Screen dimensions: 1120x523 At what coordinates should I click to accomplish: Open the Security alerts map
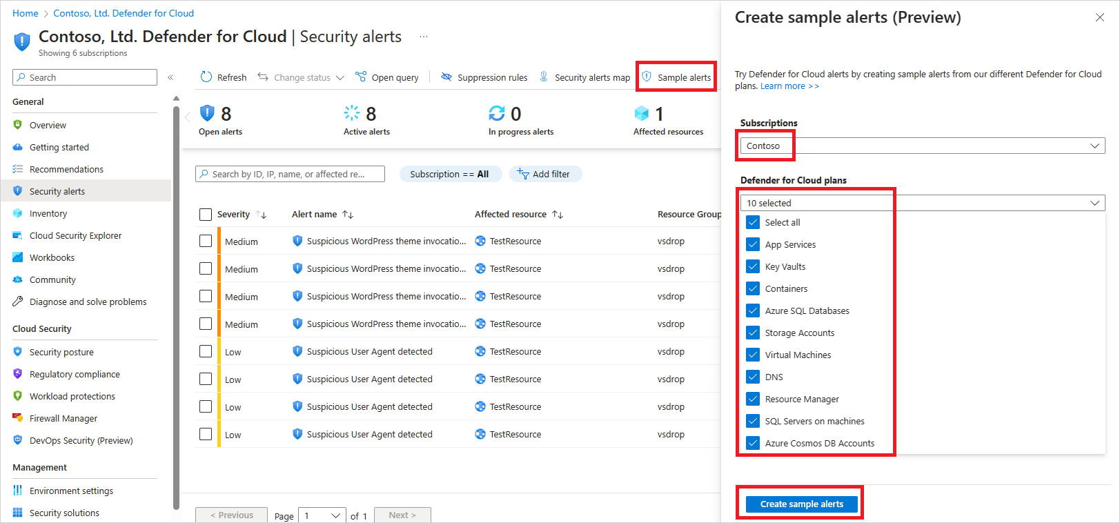point(584,77)
